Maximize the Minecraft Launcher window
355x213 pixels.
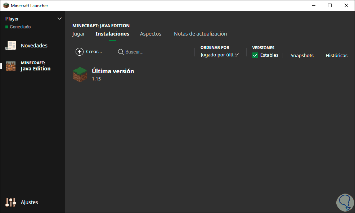click(330, 5)
